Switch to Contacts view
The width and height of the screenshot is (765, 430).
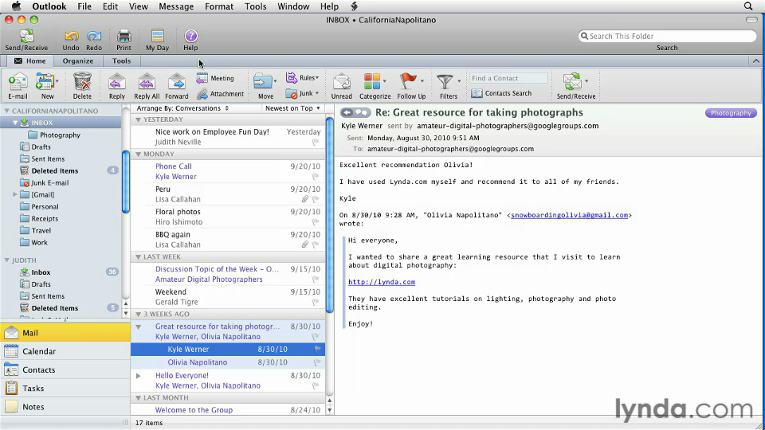pyautogui.click(x=65, y=369)
